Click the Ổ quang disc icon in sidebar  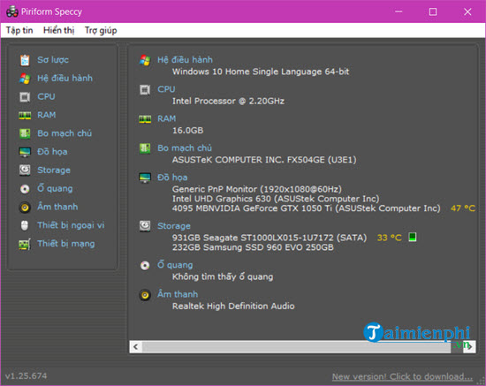pos(25,189)
